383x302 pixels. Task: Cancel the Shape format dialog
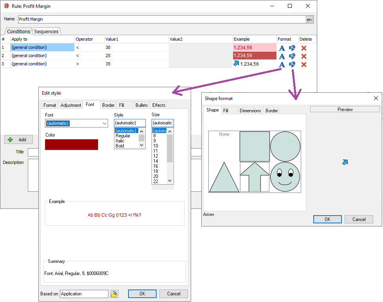[x=359, y=219]
